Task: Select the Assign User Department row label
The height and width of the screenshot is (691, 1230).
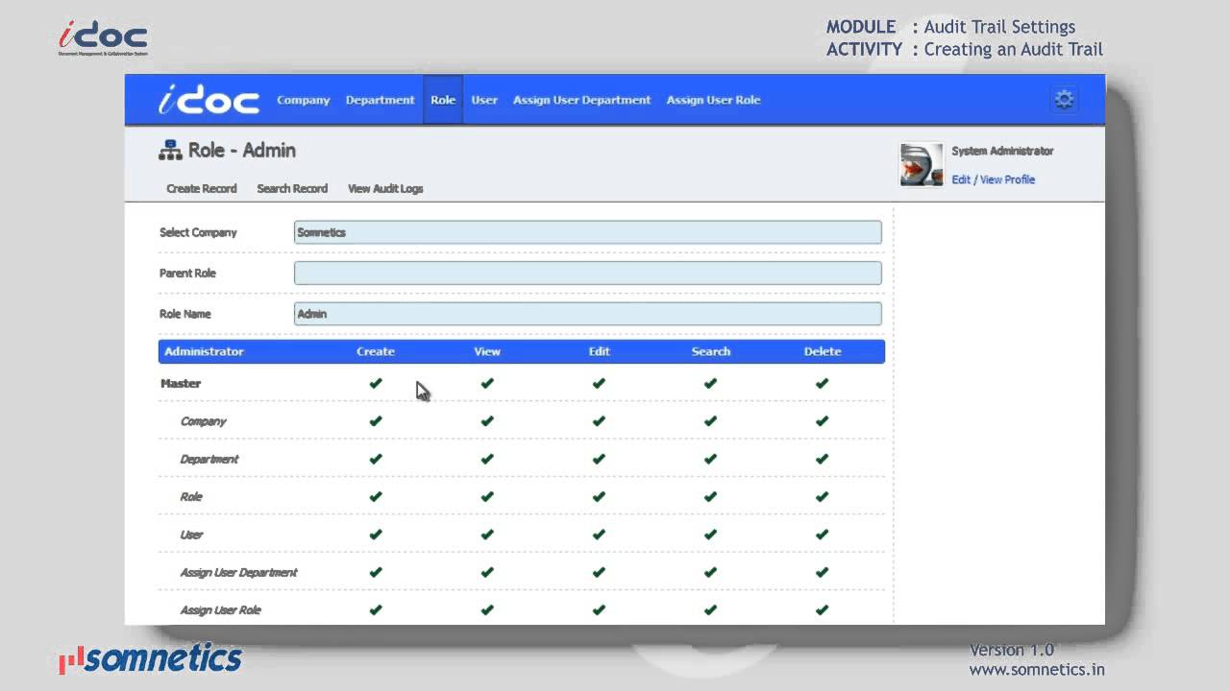Action: click(x=238, y=573)
